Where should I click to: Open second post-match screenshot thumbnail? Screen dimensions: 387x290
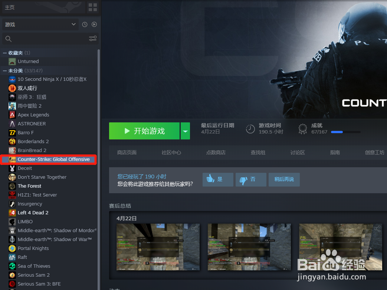pyautogui.click(x=249, y=247)
